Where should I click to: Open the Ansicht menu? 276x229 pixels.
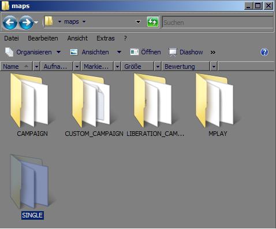point(77,38)
